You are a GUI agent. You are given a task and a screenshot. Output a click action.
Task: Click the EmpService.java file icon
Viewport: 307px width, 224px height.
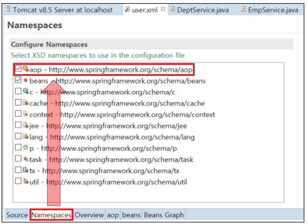pos(243,9)
